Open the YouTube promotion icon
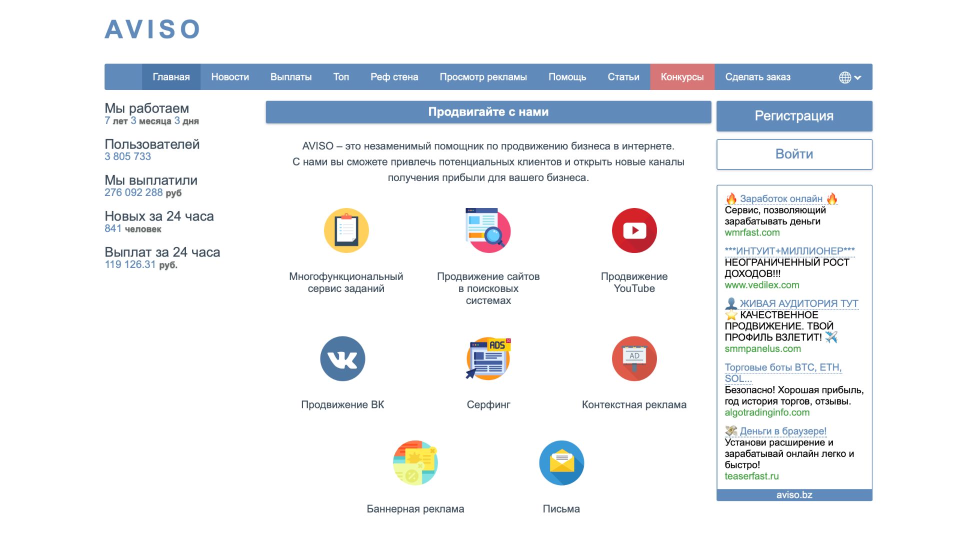The image size is (960, 539). [634, 230]
